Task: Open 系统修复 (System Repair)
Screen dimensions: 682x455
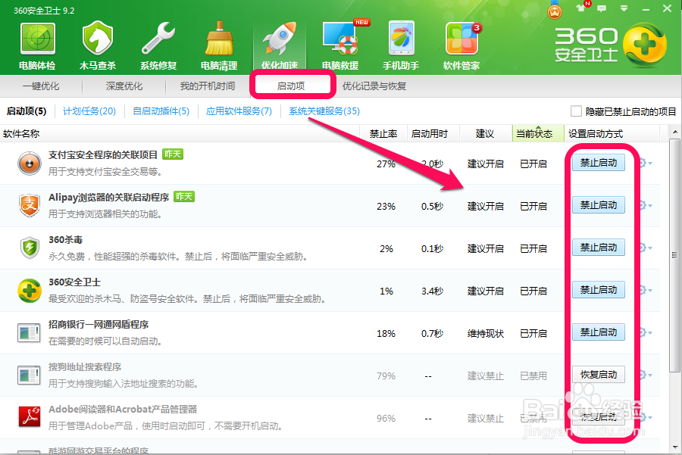Action: (x=158, y=42)
